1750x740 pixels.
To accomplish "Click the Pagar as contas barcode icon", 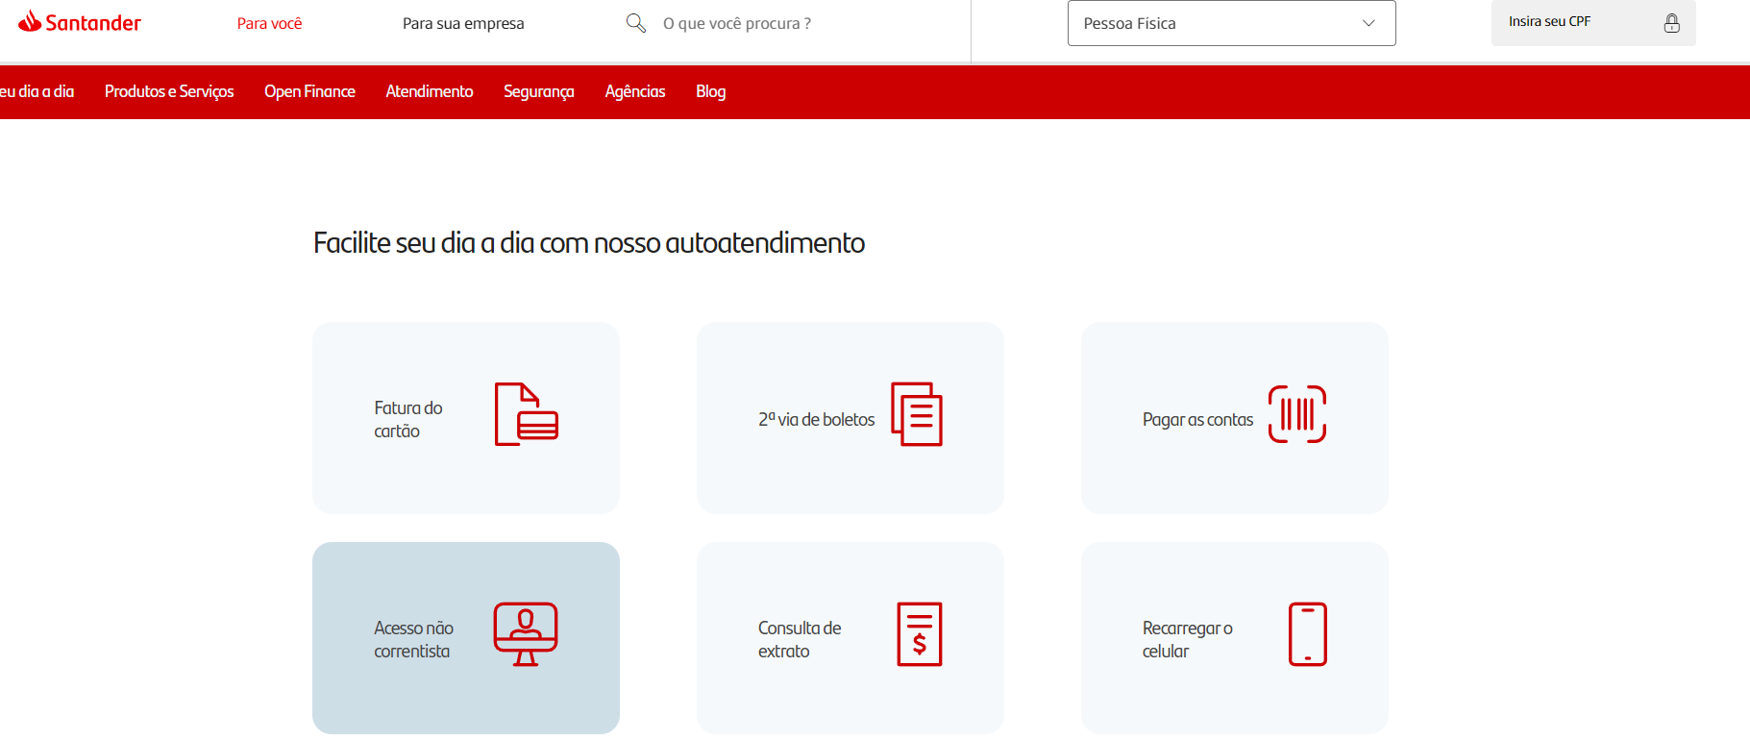I will click(1296, 414).
